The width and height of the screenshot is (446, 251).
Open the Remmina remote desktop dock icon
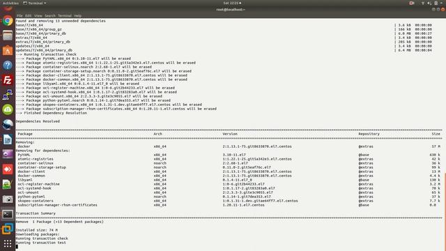pos(8,95)
